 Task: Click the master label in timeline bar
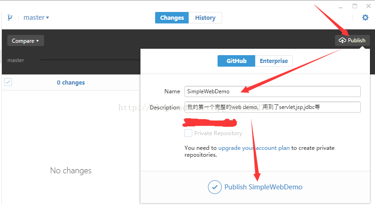click(16, 60)
